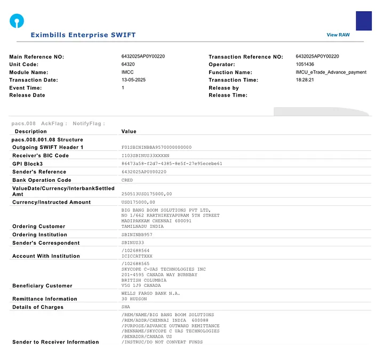Image resolution: width=384 pixels, height=345 pixels.
Task: Open the View RAW link
Action: [338, 35]
